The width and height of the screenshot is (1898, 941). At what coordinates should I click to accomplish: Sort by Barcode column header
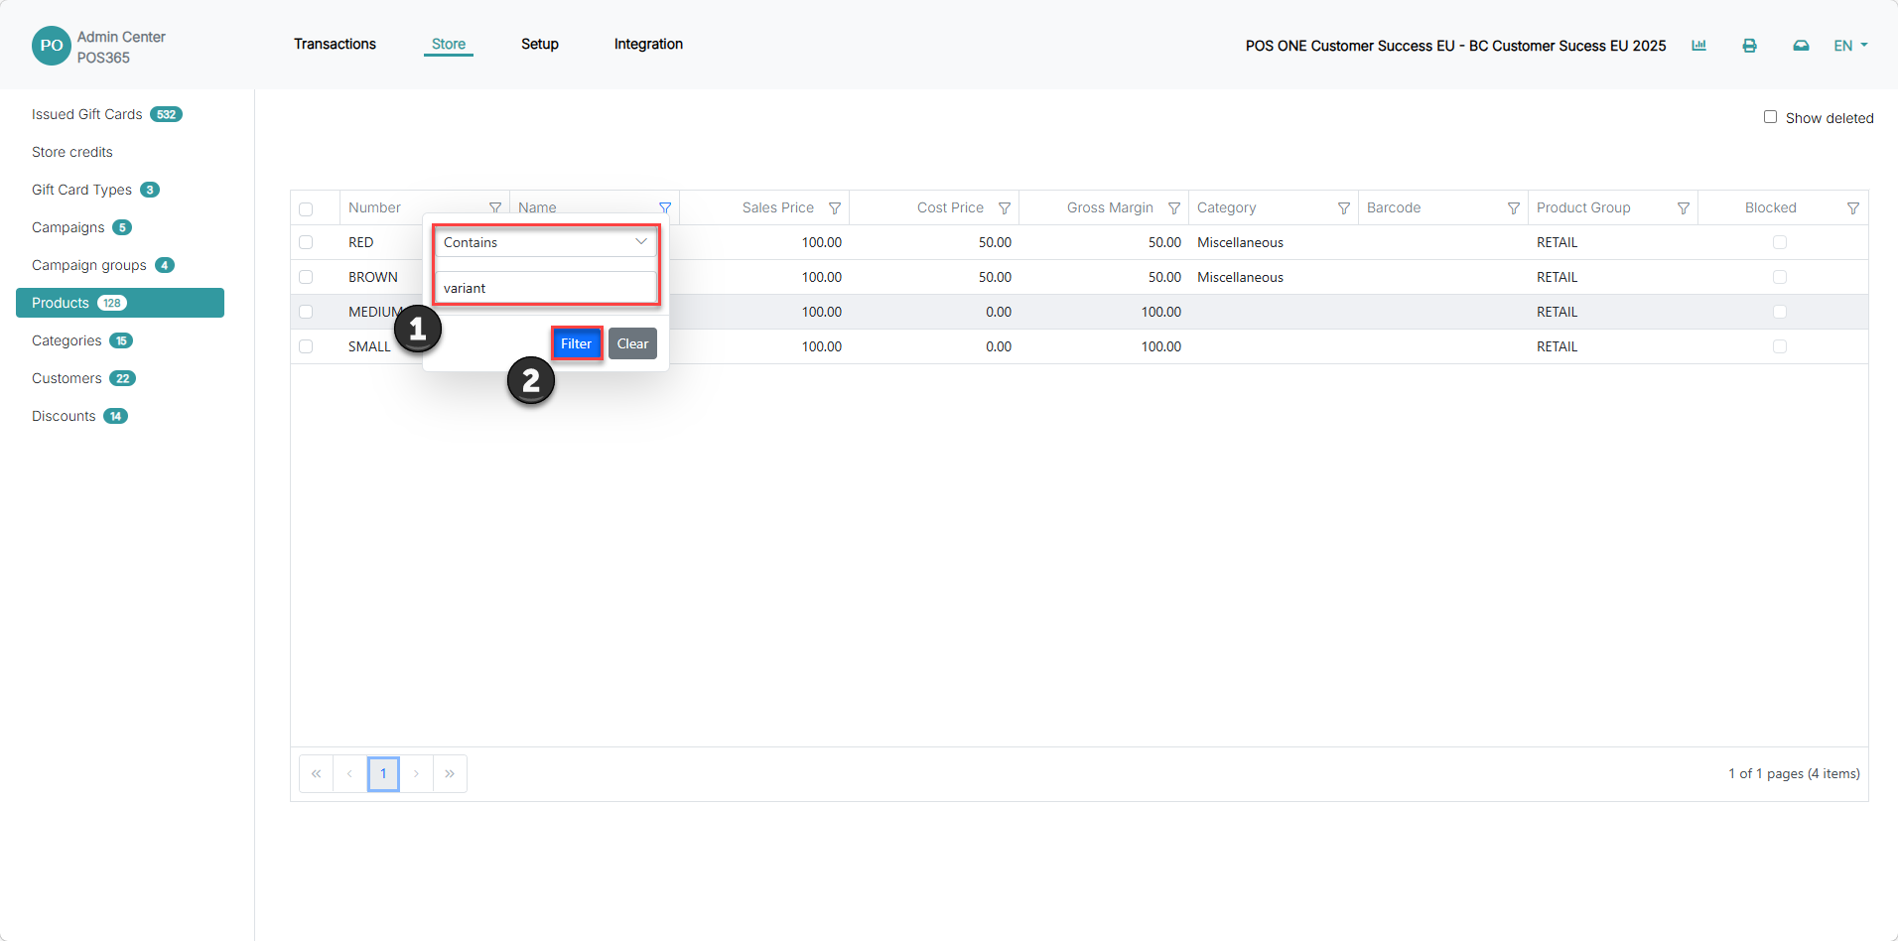tap(1394, 207)
